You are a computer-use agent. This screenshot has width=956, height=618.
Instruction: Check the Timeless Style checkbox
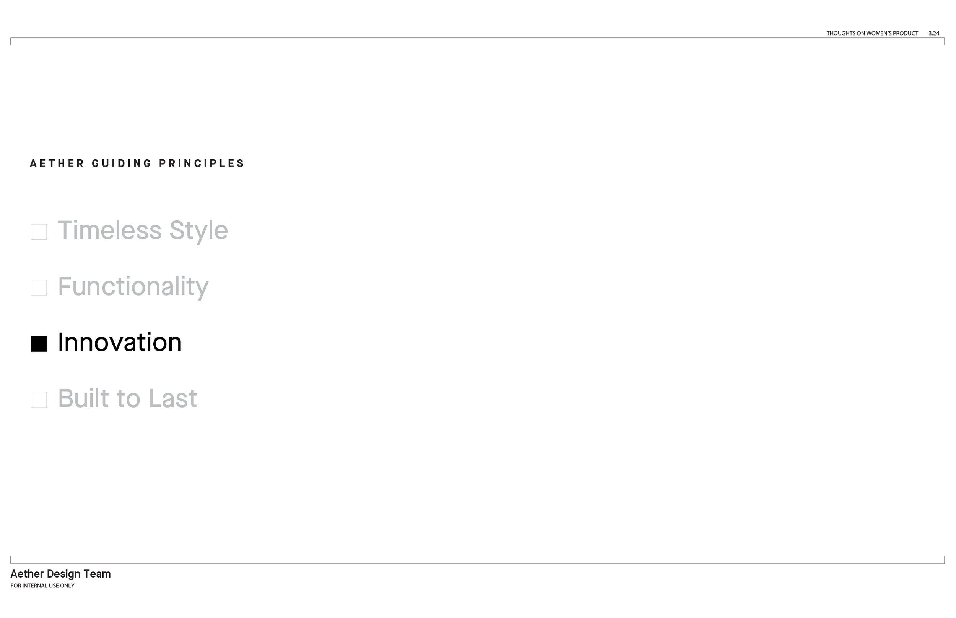39,232
